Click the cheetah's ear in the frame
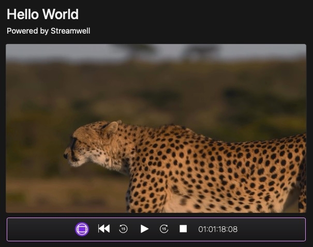Screen dimensions: 313x247 [110, 127]
